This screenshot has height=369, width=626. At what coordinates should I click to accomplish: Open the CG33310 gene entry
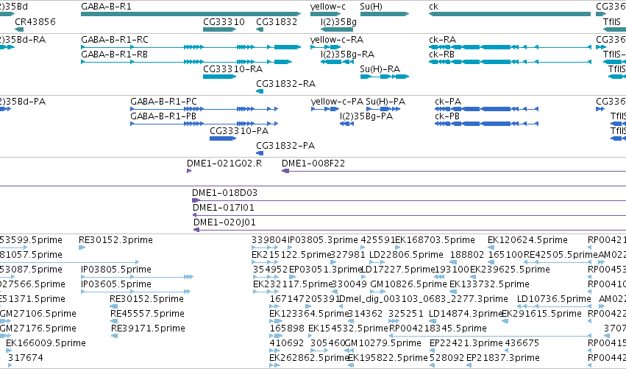[220, 29]
